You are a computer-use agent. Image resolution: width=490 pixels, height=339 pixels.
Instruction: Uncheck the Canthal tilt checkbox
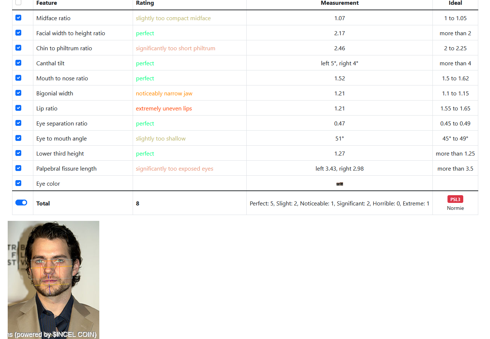tap(18, 63)
